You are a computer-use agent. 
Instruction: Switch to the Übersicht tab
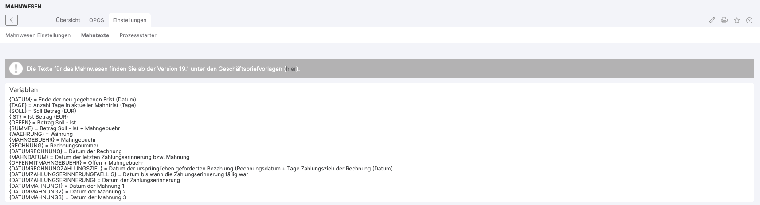coord(68,20)
